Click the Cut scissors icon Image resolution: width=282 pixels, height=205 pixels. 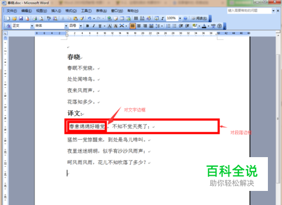[x=63, y=19]
